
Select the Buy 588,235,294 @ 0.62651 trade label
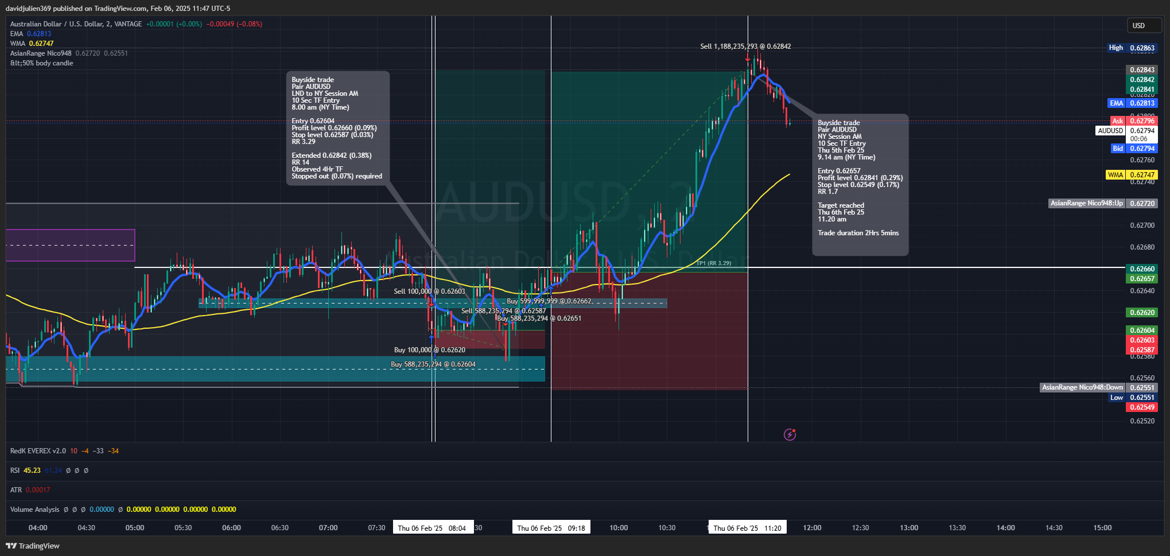click(x=539, y=318)
